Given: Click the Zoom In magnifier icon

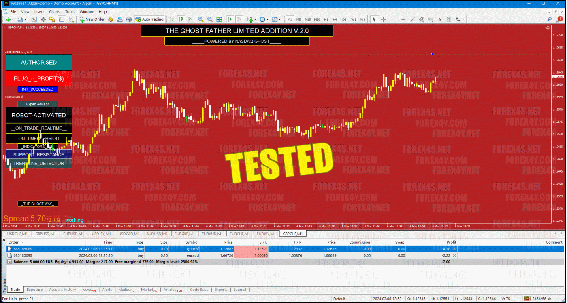Looking at the screenshot, I should pyautogui.click(x=201, y=19).
